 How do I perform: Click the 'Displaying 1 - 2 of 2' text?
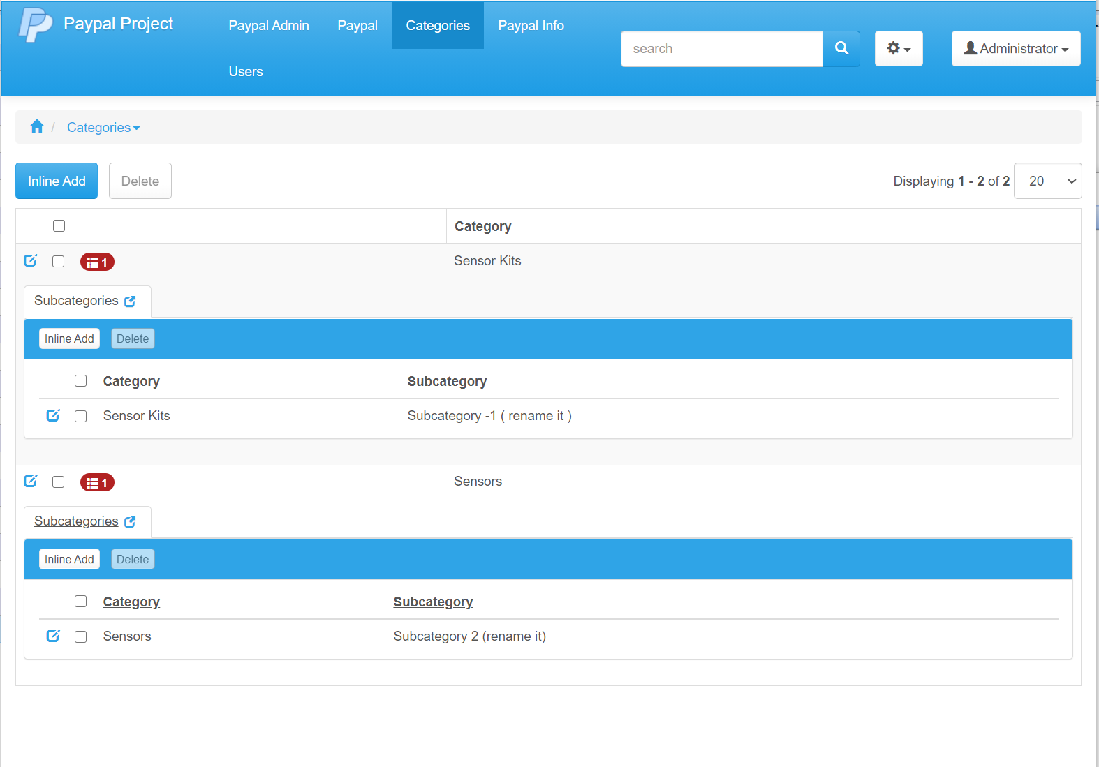(x=952, y=181)
